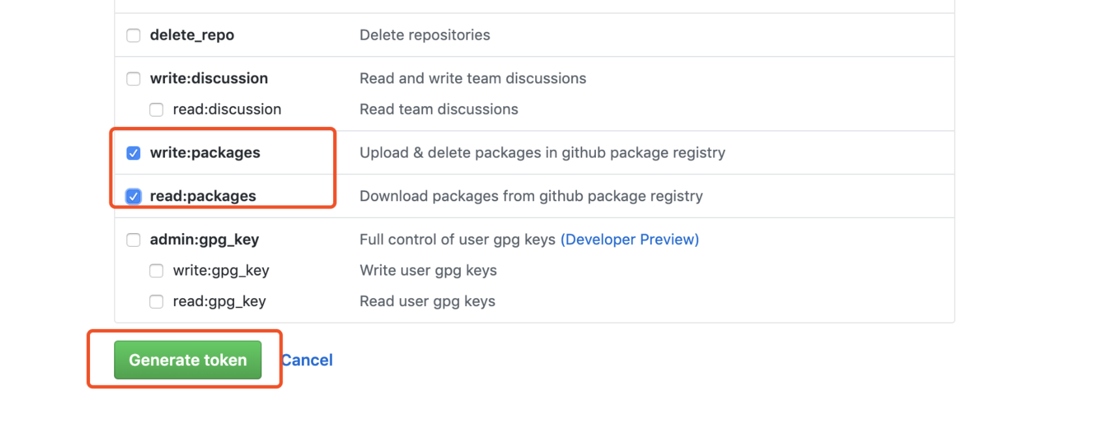The image size is (1094, 435).
Task: Click the read:packages label text
Action: tap(203, 196)
